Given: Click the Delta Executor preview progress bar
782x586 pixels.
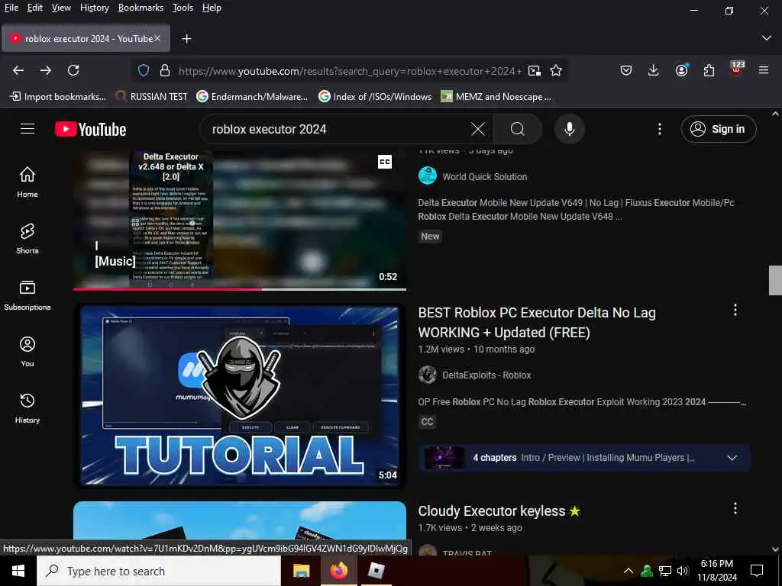Looking at the screenshot, I should [239, 289].
